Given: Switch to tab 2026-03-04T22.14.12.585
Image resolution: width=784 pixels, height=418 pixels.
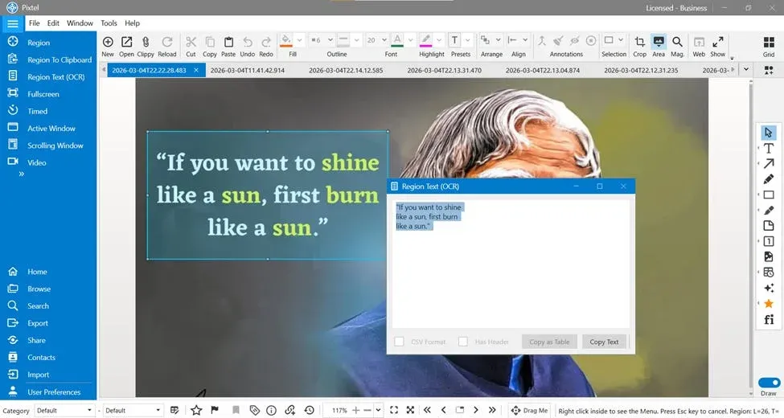Looking at the screenshot, I should coord(346,71).
